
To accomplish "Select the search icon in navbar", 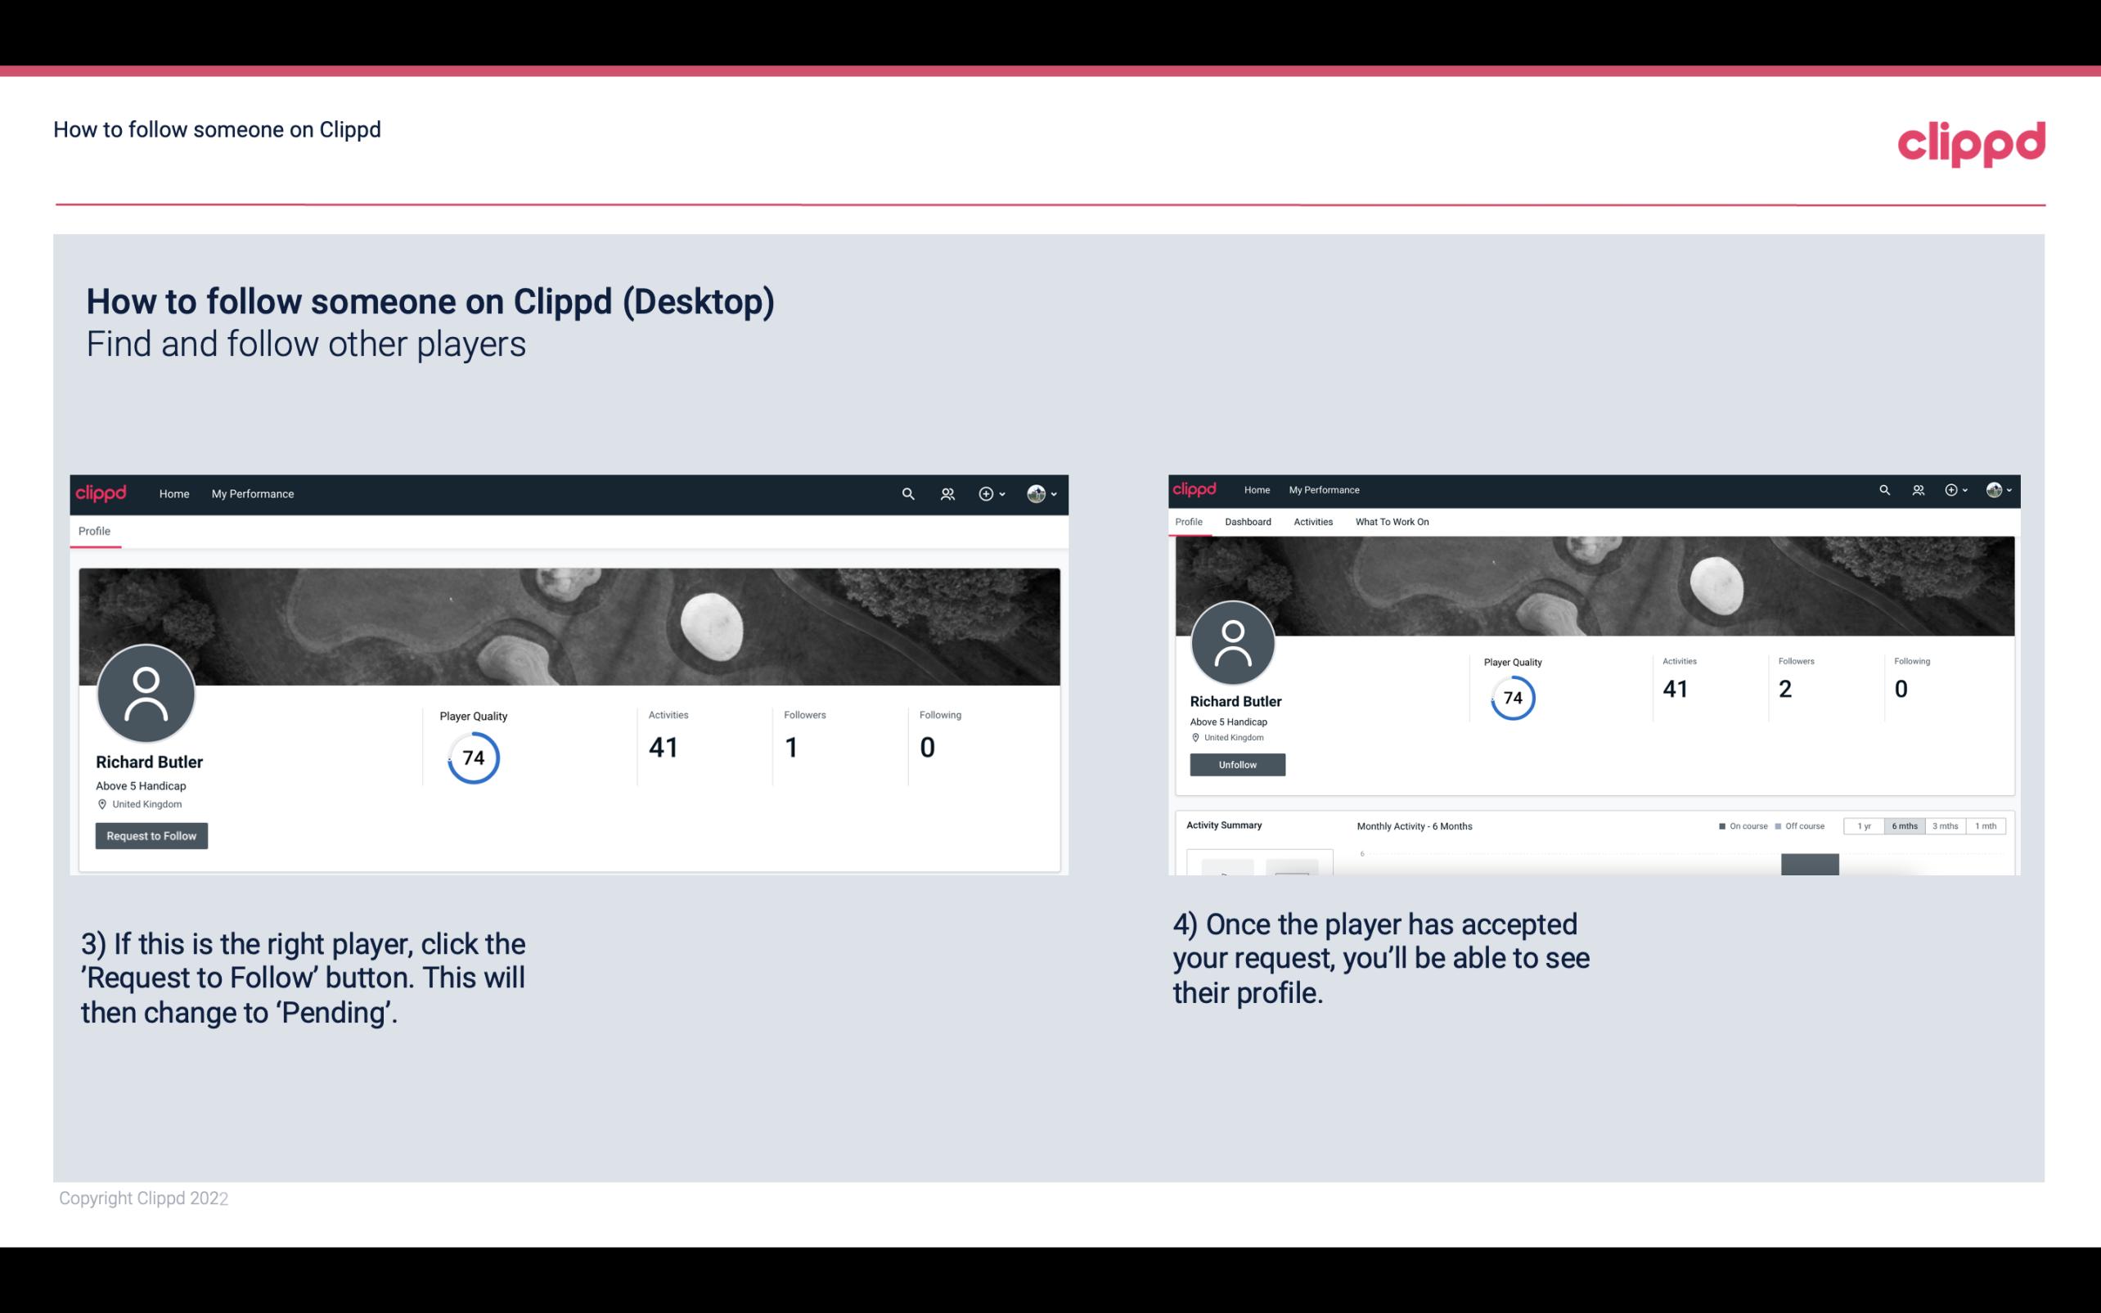I will (907, 493).
